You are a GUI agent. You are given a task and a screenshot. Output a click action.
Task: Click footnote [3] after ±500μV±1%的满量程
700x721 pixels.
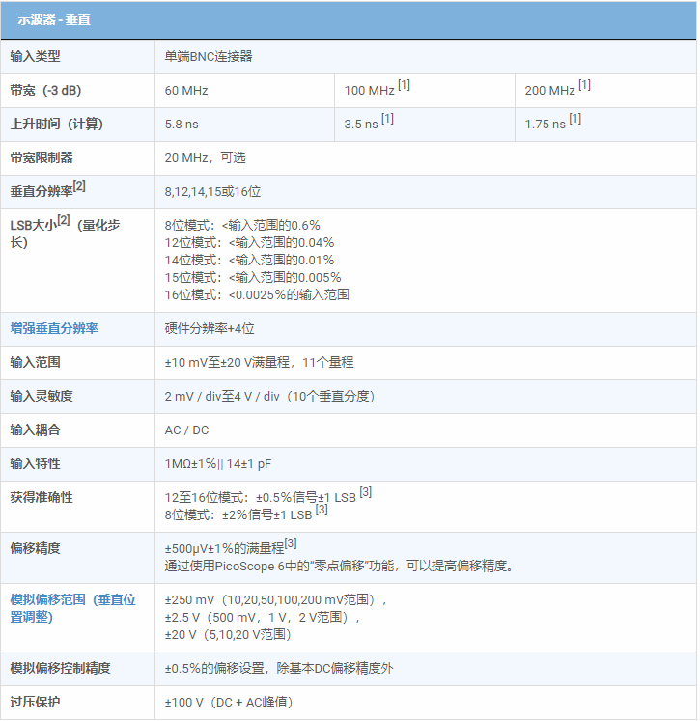click(291, 544)
